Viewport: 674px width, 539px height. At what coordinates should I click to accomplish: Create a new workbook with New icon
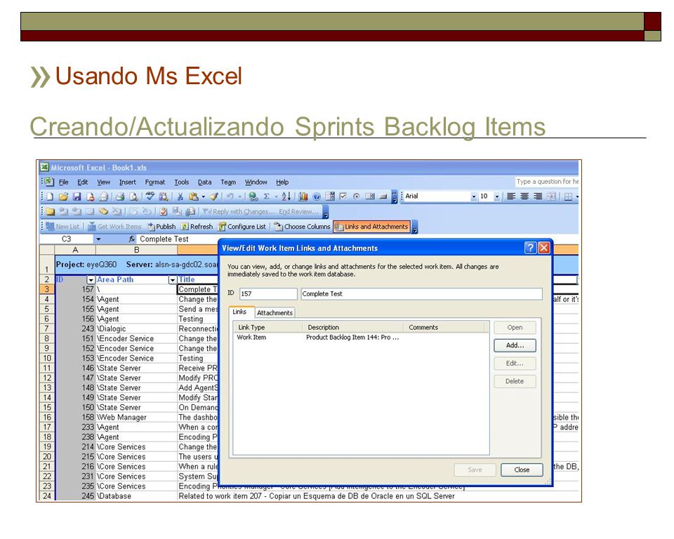50,197
